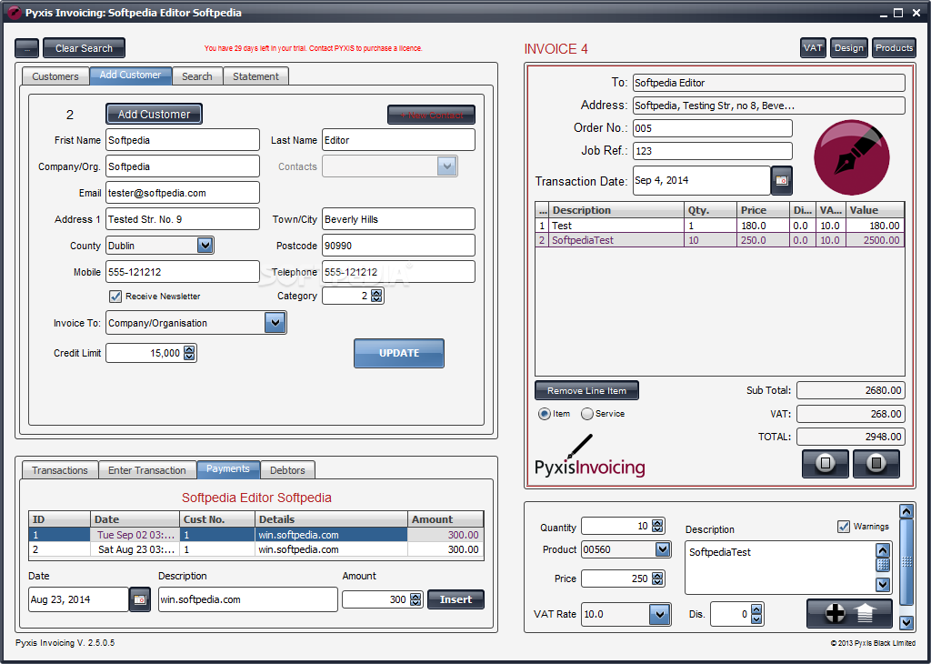Screen dimensions: 931x664
Task: Click the Description box scrollbar thumb
Action: pyautogui.click(x=883, y=565)
